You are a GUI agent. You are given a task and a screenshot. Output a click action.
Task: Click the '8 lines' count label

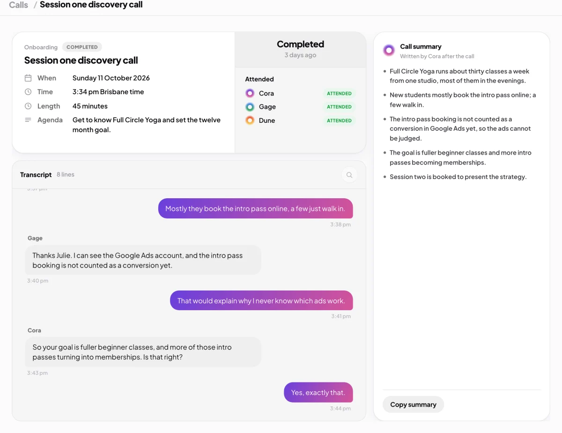pyautogui.click(x=66, y=175)
